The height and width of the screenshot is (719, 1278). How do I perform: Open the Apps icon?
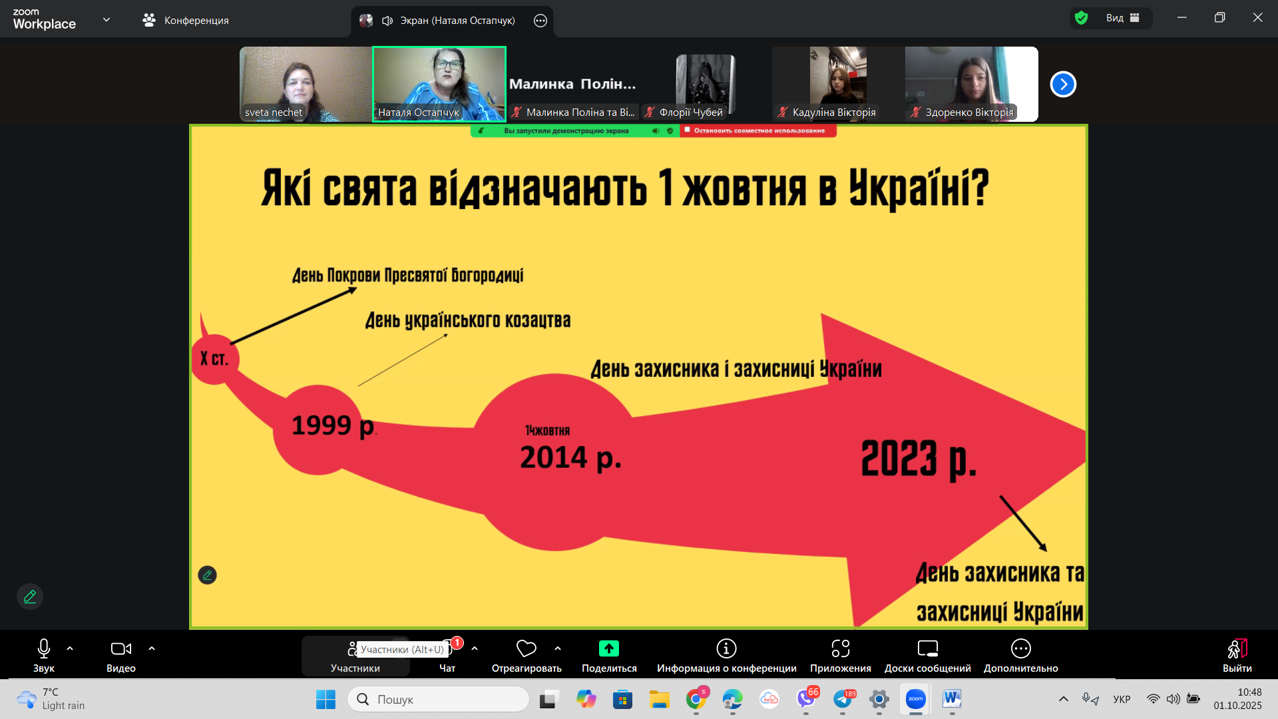[x=840, y=648]
